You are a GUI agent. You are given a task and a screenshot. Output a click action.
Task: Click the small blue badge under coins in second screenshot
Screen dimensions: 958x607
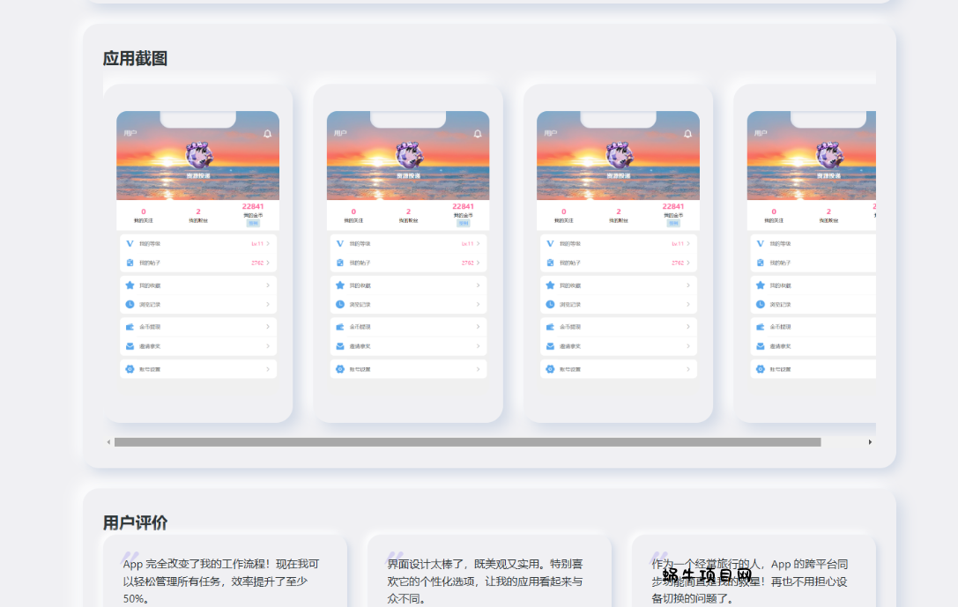[x=464, y=224]
